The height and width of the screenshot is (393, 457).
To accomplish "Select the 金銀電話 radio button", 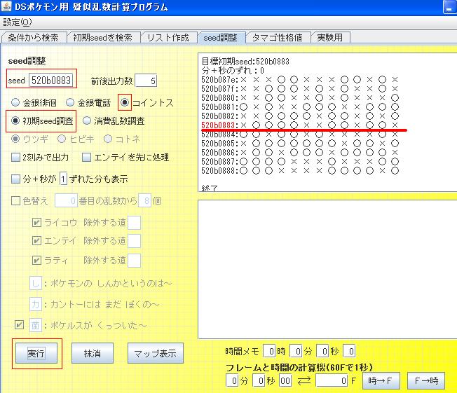I will tap(70, 102).
